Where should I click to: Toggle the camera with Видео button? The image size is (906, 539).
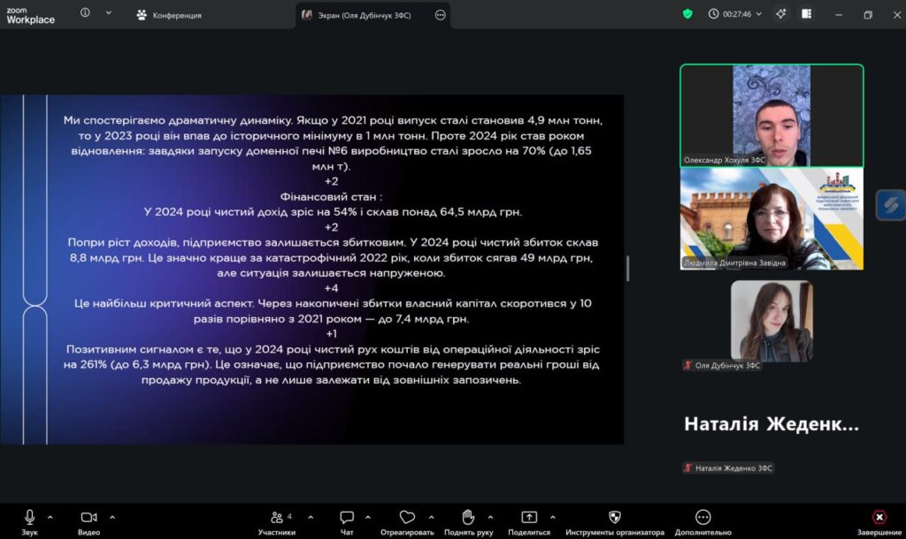pyautogui.click(x=88, y=518)
